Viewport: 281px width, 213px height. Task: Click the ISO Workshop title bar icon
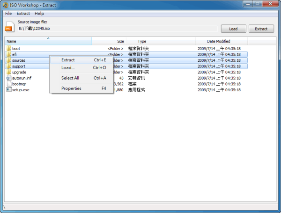(x=5, y=4)
